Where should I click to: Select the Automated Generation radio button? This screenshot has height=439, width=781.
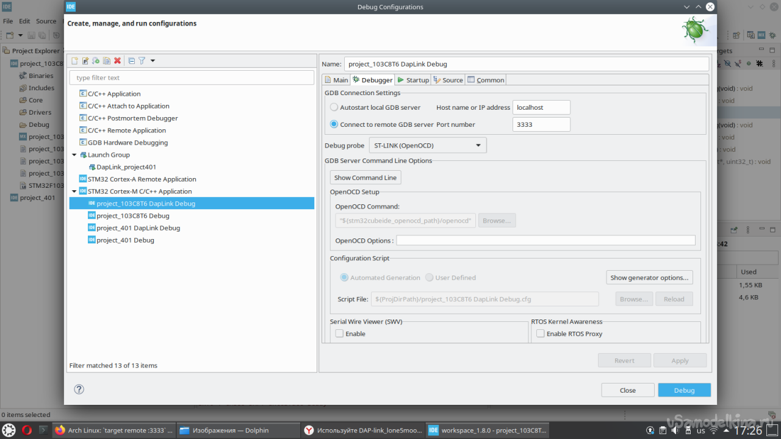click(x=344, y=277)
